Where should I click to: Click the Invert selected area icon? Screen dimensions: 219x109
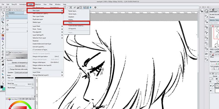coord(77,7)
